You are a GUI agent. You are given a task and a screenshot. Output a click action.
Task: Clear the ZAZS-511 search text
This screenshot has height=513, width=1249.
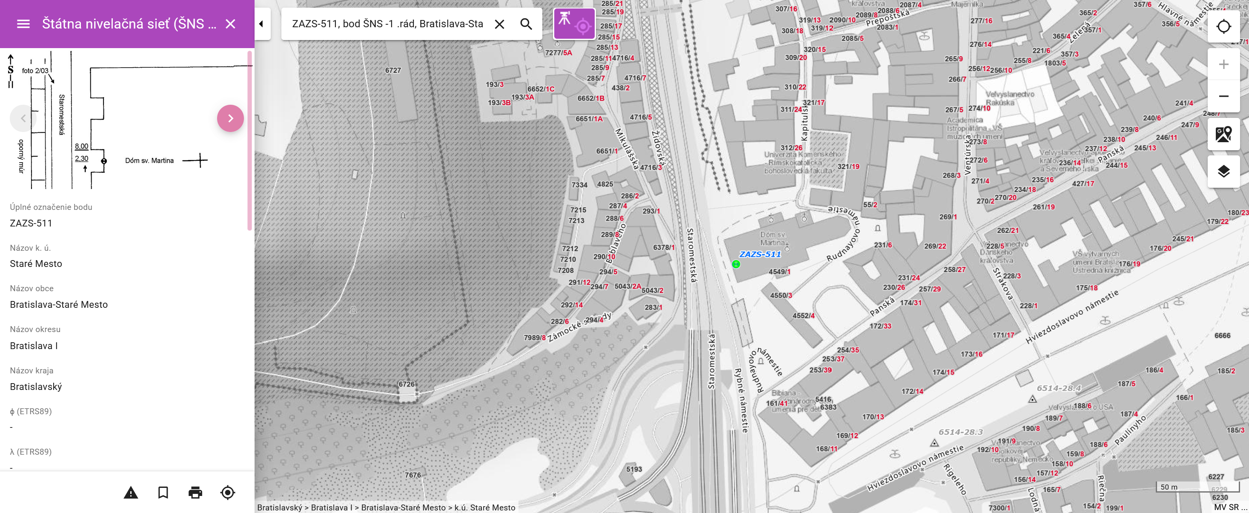[x=499, y=24]
